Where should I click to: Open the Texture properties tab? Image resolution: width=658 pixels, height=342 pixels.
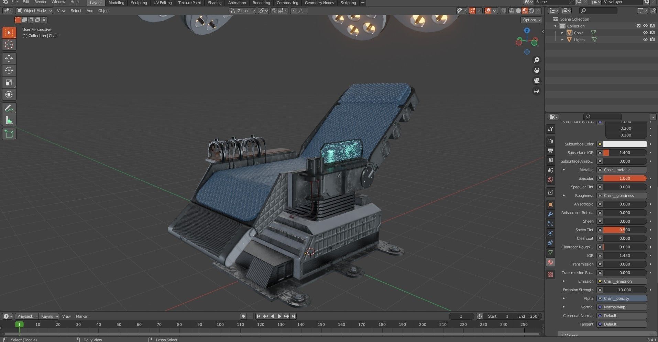550,274
